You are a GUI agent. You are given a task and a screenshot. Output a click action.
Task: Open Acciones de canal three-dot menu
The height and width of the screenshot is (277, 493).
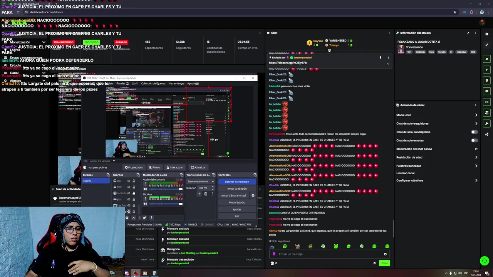pos(475,105)
